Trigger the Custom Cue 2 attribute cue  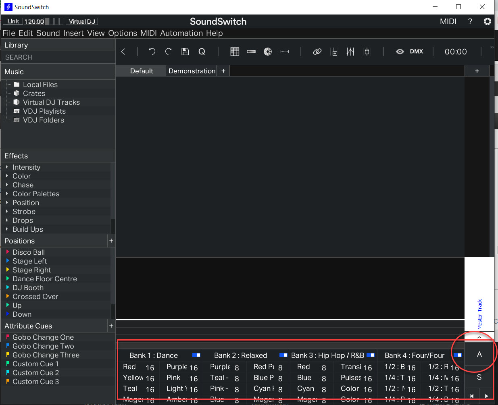tap(35, 373)
